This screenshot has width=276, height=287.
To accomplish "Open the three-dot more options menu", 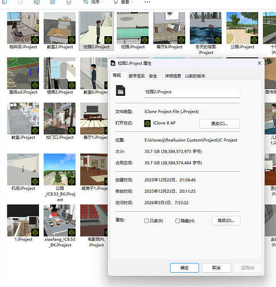I will pos(147,2).
